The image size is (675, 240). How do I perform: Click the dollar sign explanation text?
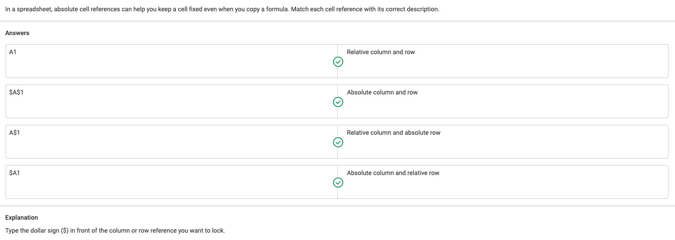[115, 230]
